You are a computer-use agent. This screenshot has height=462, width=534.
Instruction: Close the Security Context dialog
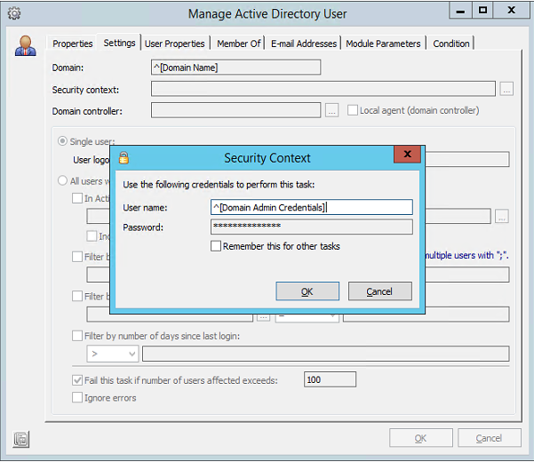tap(407, 155)
